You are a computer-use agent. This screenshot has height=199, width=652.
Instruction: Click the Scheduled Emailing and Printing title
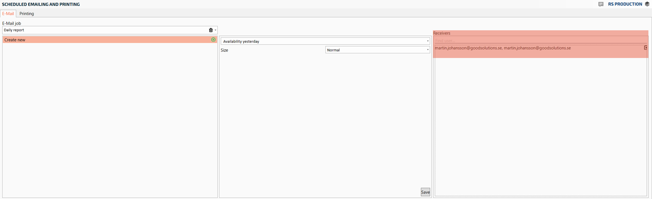41,4
